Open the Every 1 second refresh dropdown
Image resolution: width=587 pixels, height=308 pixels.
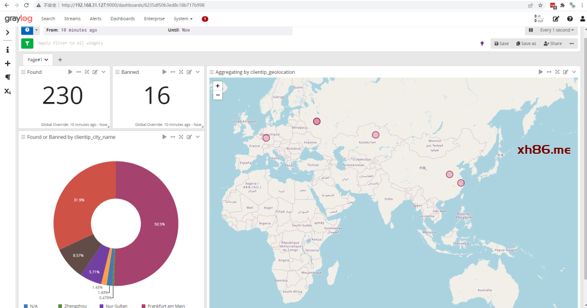click(x=557, y=30)
